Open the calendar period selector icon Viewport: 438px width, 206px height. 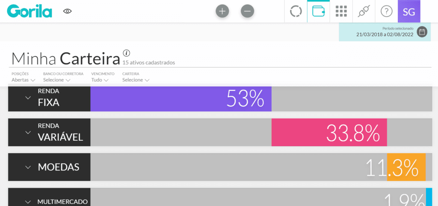click(x=422, y=32)
